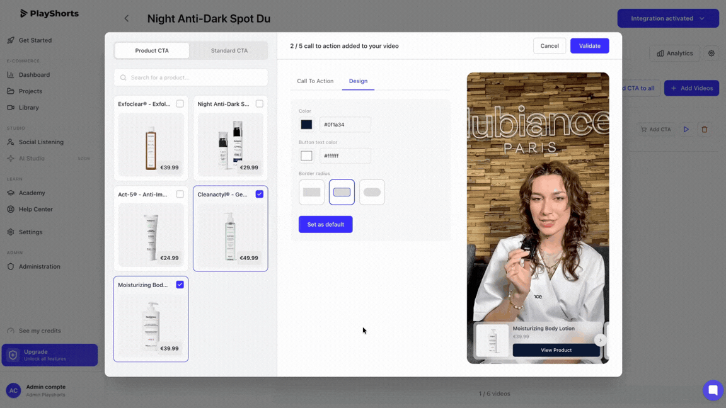
Task: Check the Exfoclear product checkbox
Action: coord(180,104)
